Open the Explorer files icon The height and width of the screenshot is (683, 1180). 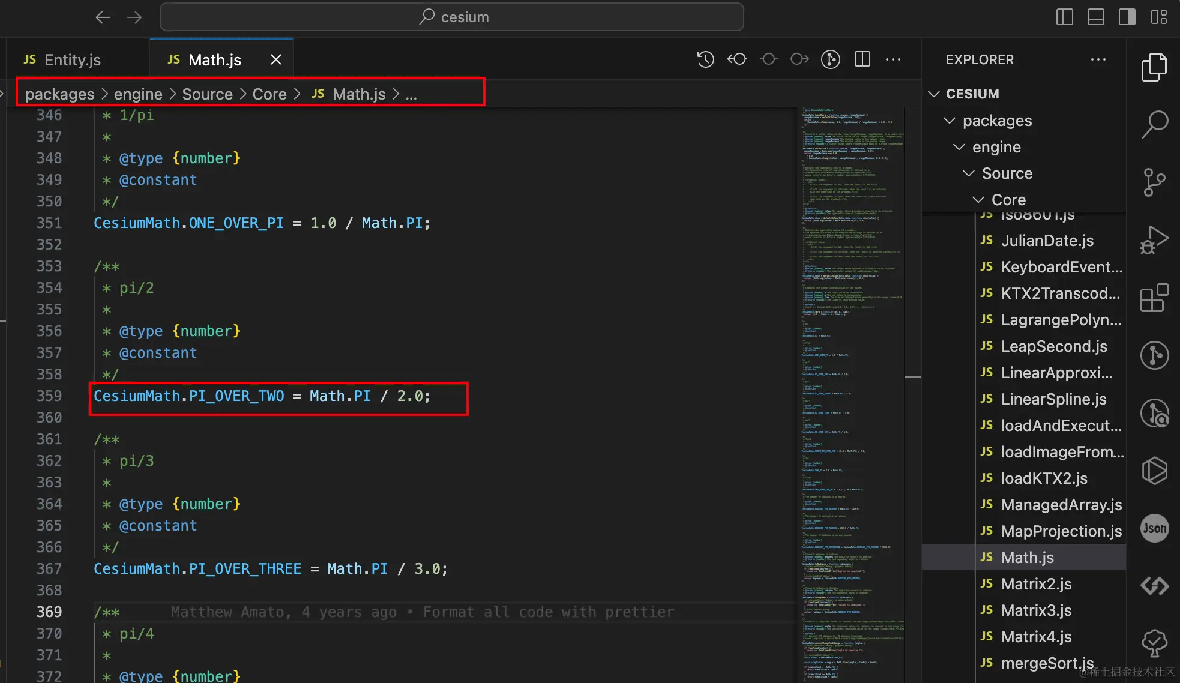point(1154,67)
